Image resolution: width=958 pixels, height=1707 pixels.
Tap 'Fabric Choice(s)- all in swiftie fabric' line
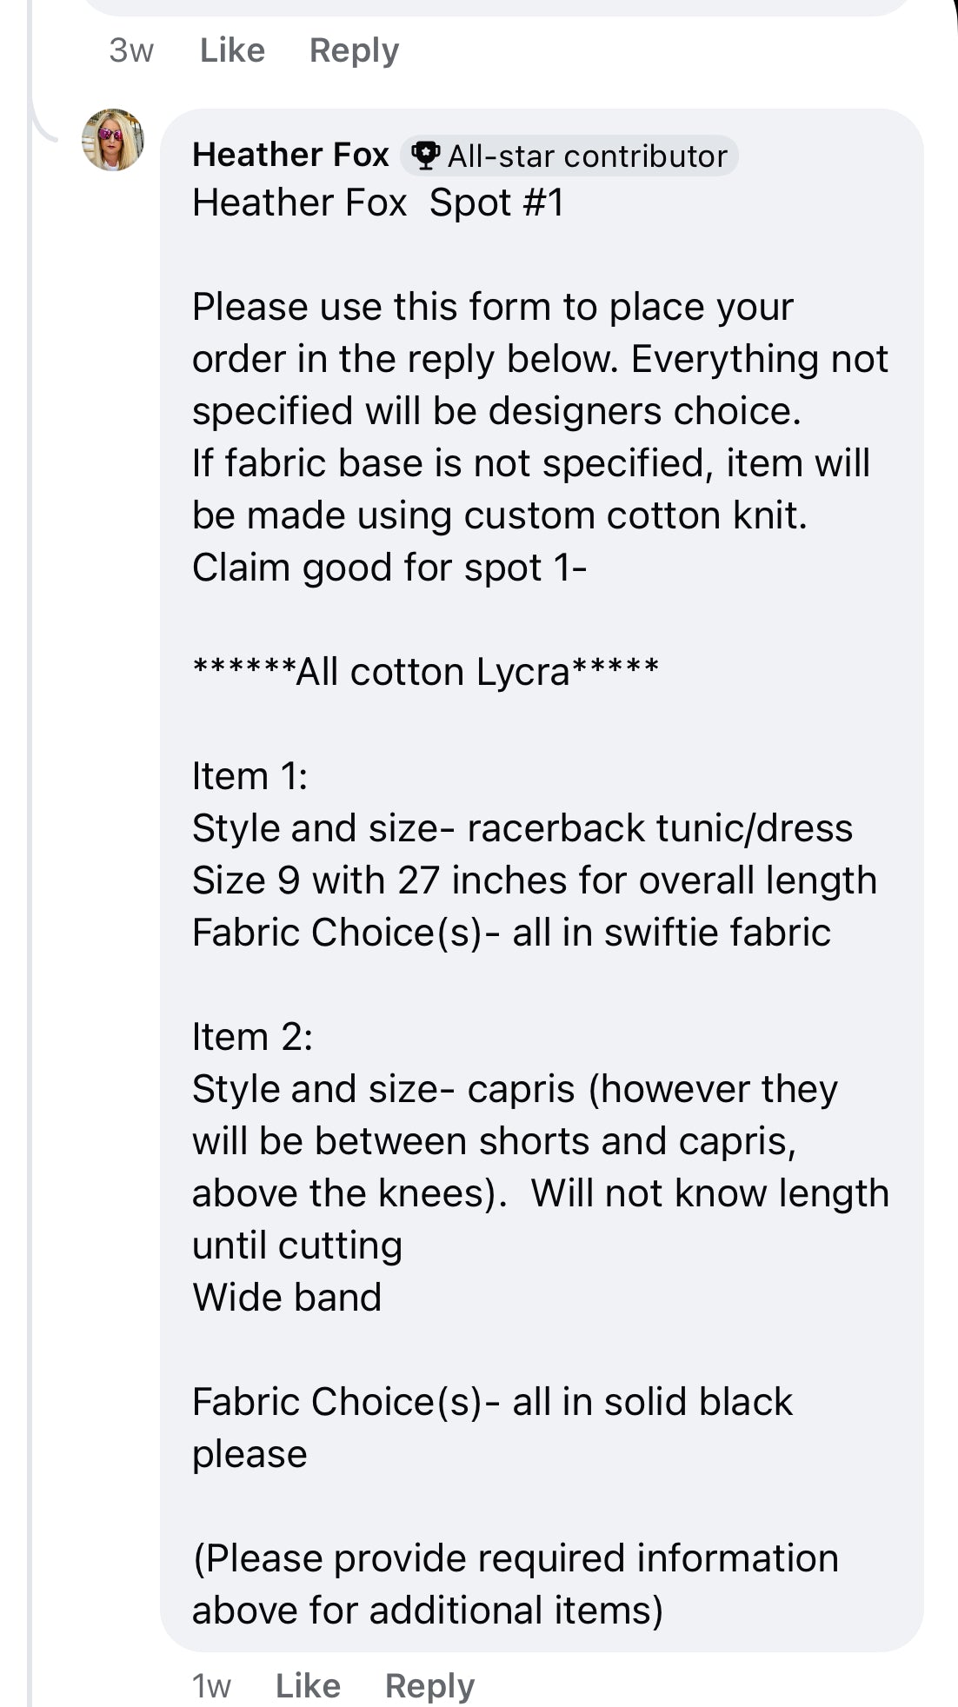(511, 933)
